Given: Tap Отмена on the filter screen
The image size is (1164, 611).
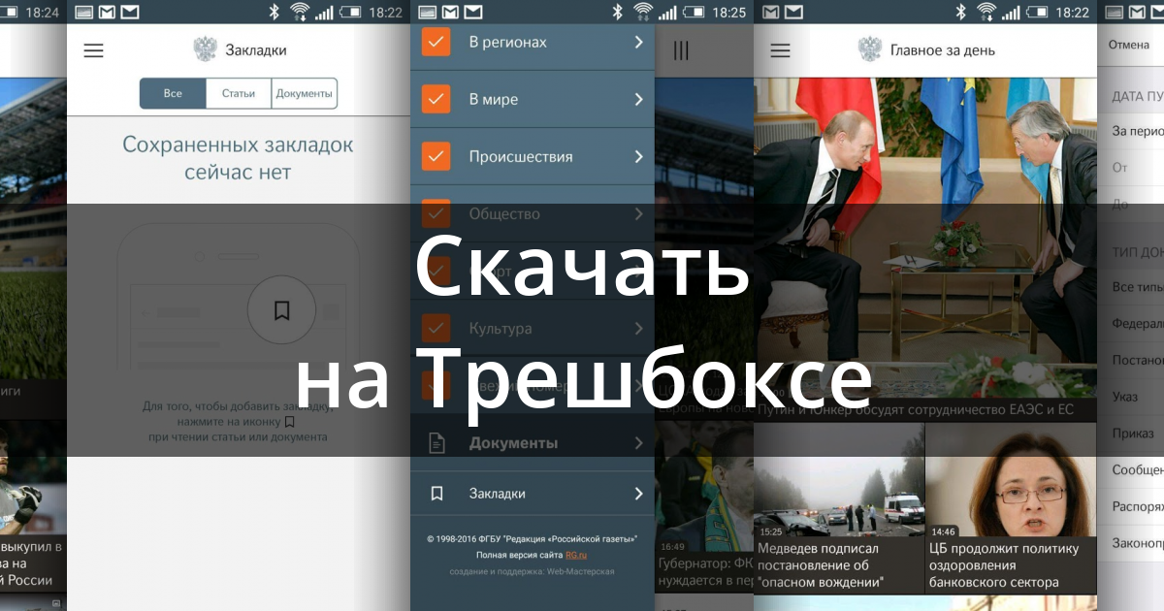Looking at the screenshot, I should [1128, 45].
